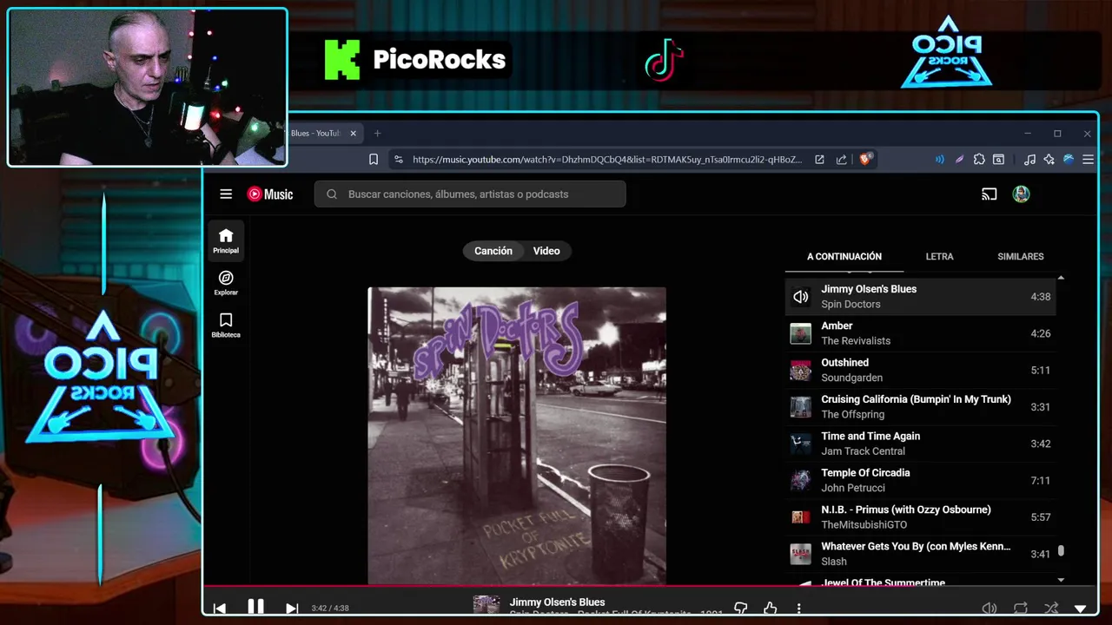Click the Kick logo in the stream overlay
This screenshot has height=625, width=1112.
click(342, 60)
